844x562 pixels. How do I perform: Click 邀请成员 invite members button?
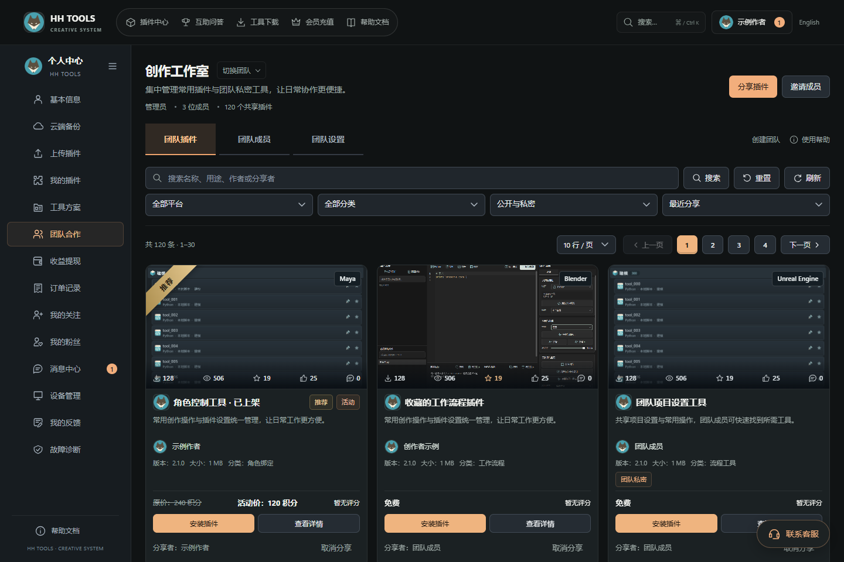806,87
